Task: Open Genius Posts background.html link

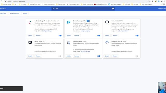Action: pos(124,31)
